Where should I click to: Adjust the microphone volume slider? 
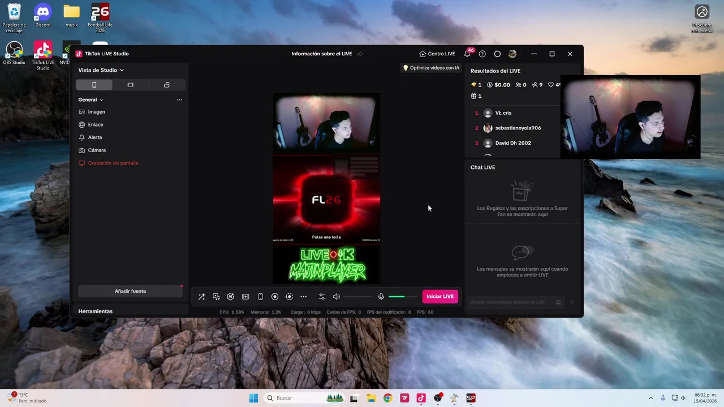[402, 297]
